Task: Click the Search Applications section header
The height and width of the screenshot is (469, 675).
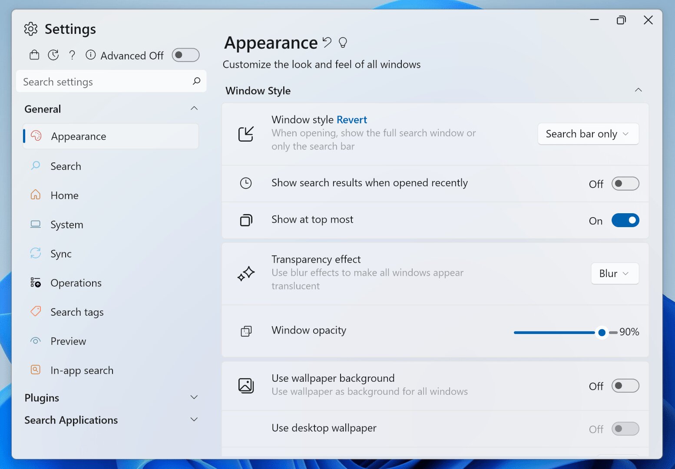Action: [111, 419]
